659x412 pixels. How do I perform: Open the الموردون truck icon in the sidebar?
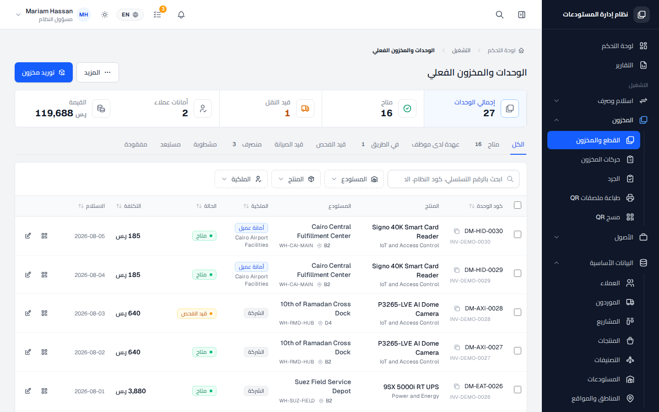(x=630, y=302)
